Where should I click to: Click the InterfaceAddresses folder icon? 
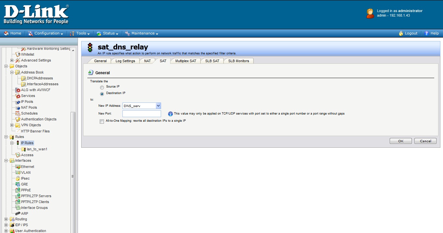point(23,84)
